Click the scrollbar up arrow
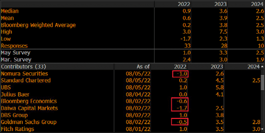 [263, 67]
